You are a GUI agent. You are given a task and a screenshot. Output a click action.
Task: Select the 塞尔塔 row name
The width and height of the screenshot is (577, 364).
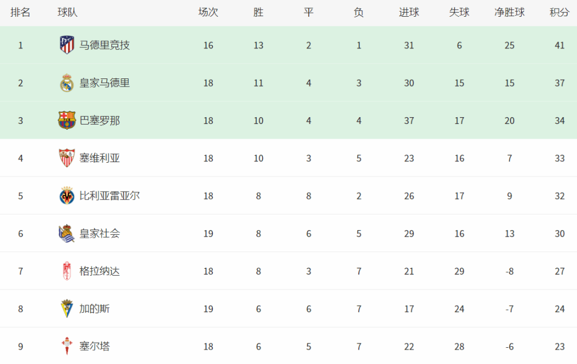(x=95, y=346)
